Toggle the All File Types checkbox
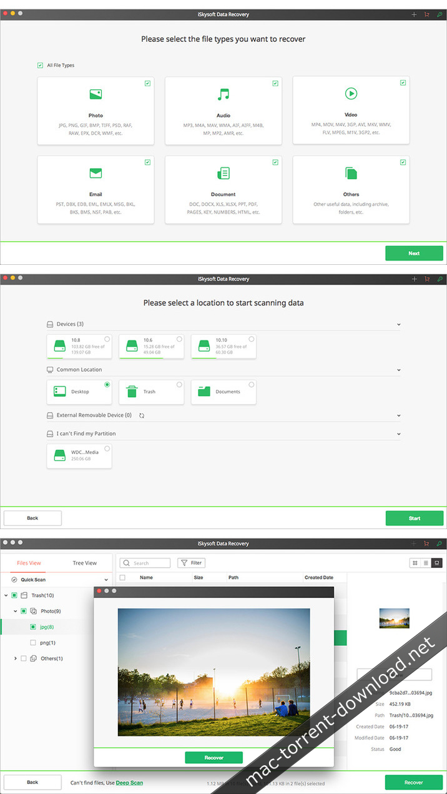Screen dimensions: 447x794 [40, 65]
